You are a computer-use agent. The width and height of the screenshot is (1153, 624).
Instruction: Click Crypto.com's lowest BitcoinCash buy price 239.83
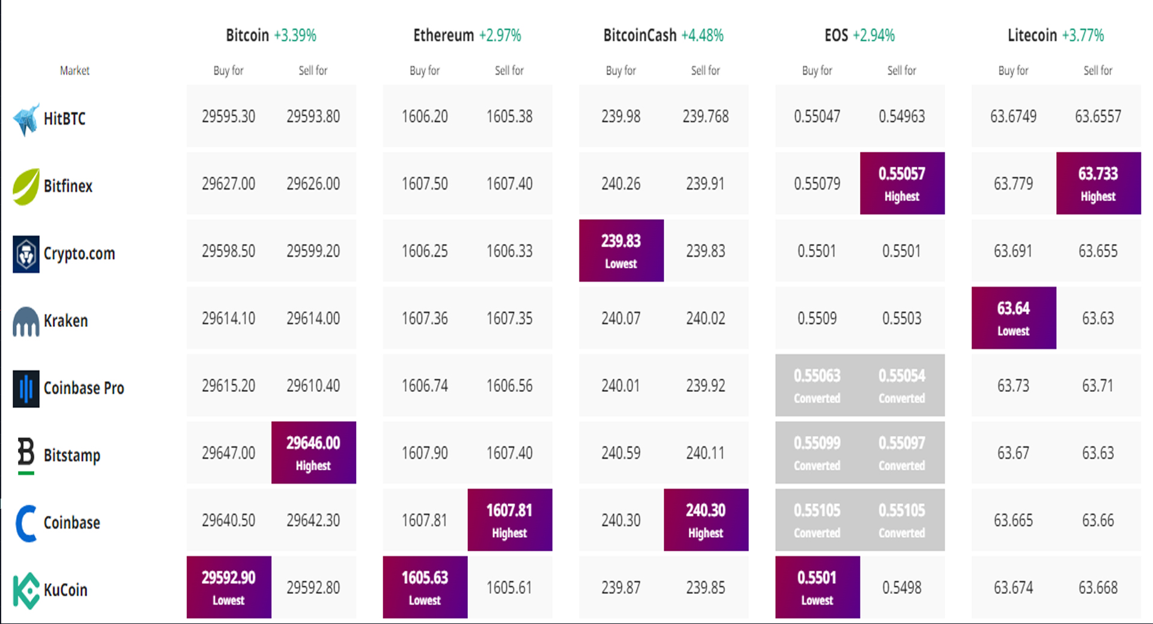point(621,250)
